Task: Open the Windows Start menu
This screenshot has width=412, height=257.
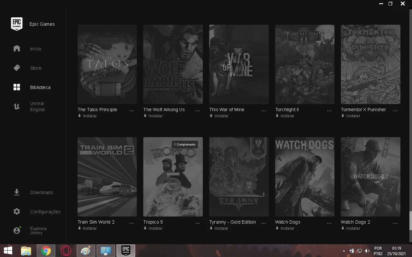Action: pyautogui.click(x=8, y=251)
